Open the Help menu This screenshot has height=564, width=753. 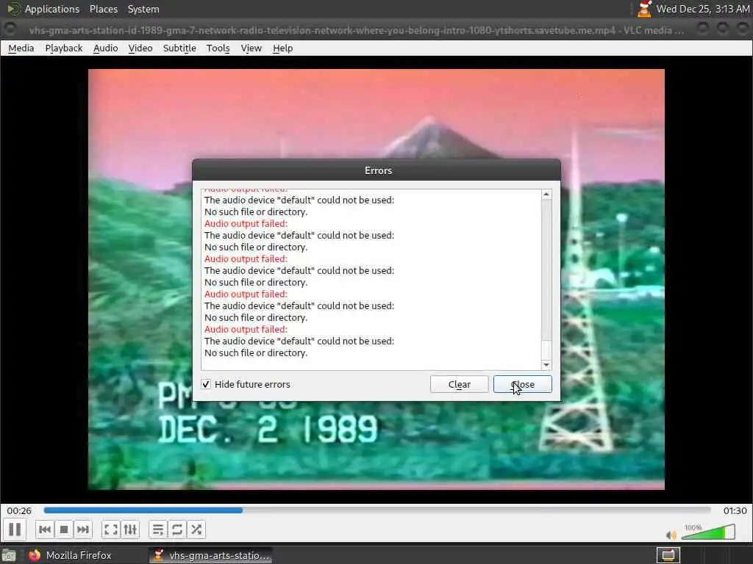pyautogui.click(x=282, y=48)
